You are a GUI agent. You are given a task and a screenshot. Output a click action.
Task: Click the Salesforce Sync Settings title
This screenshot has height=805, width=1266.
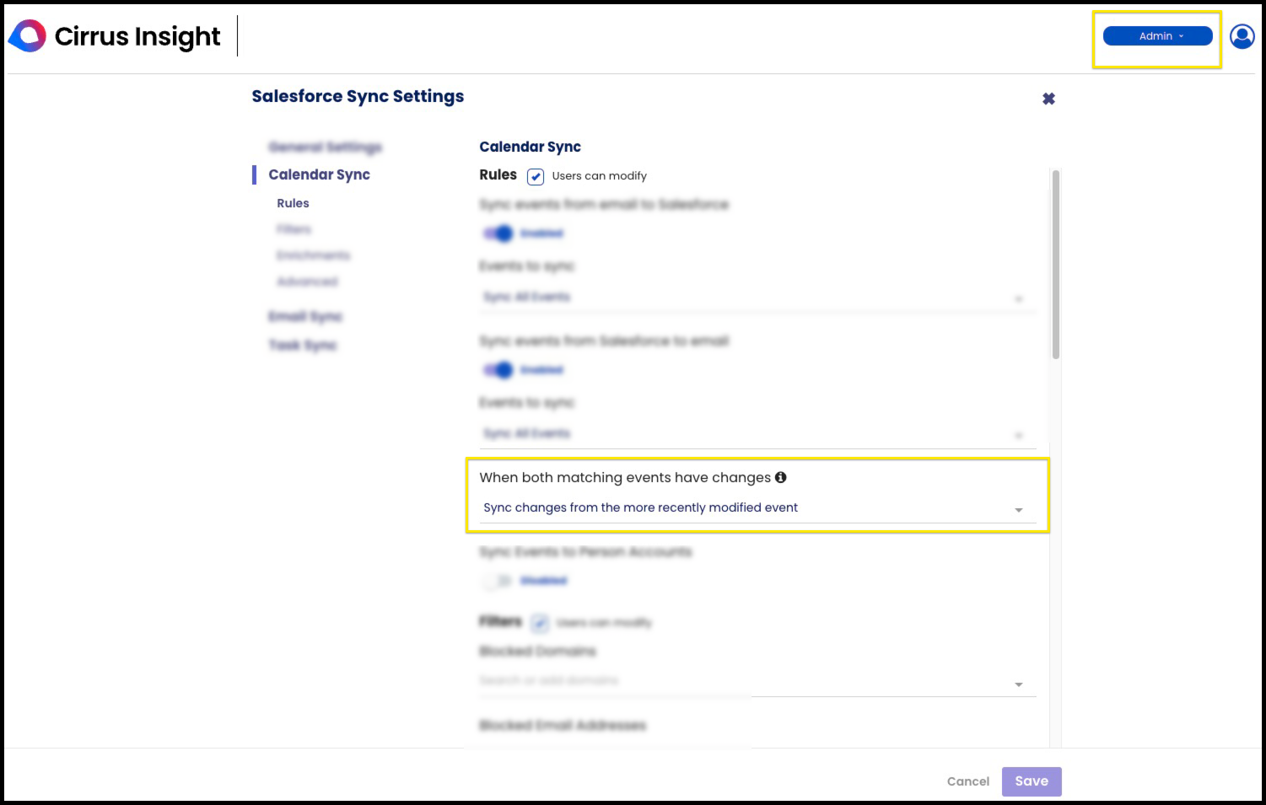[x=358, y=97]
